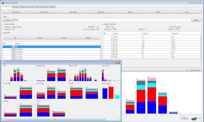Viewport: 204px width, 122px height.
Task: Tick the checkbox for the age attribute
Action: pos(13,47)
